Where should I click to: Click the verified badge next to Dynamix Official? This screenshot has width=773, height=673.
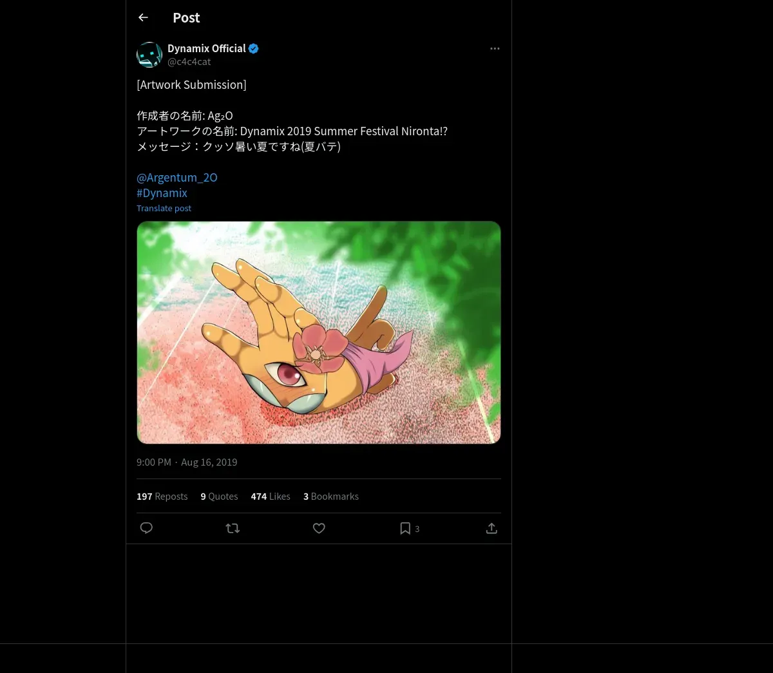pos(254,48)
